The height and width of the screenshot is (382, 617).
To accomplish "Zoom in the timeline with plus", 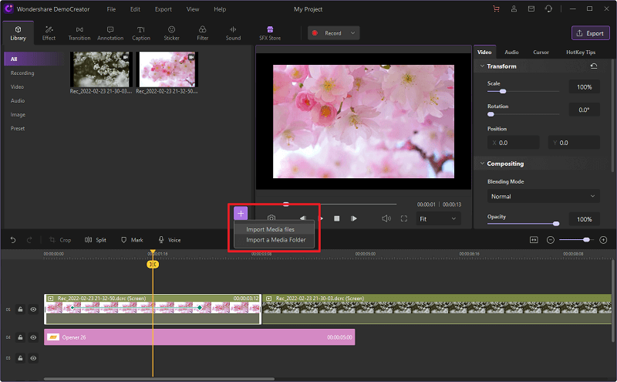I will 603,240.
